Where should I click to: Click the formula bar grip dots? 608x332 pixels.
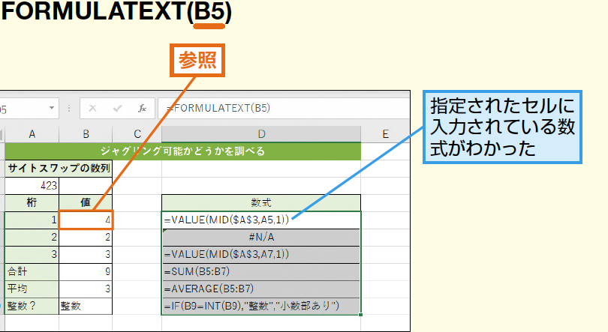click(x=69, y=109)
